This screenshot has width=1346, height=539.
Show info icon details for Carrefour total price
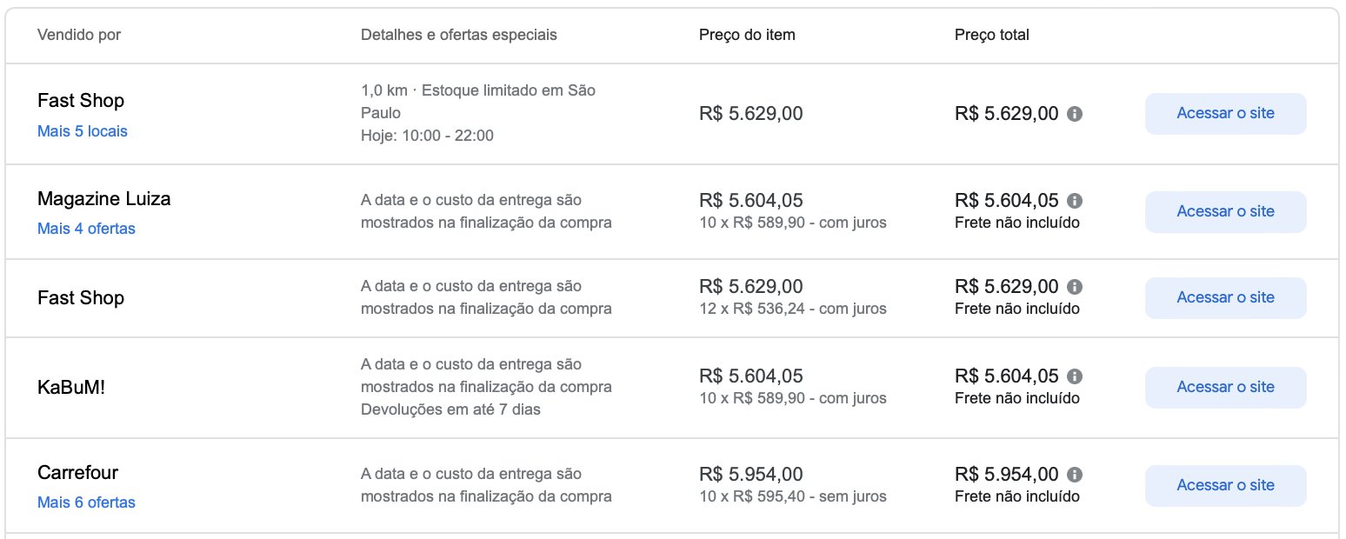coord(1075,475)
